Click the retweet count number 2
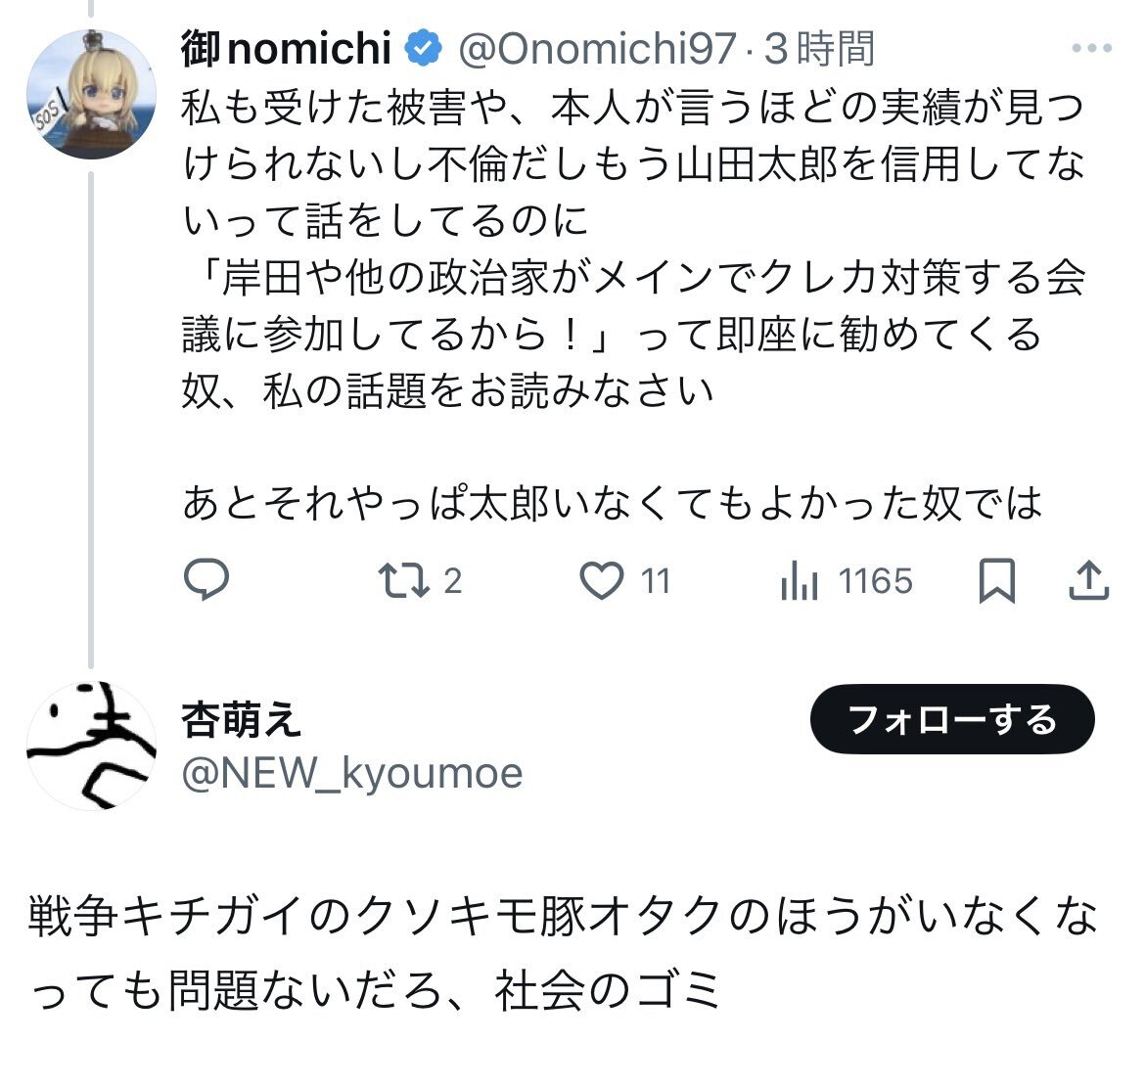This screenshot has height=1088, width=1145. pos(453,581)
